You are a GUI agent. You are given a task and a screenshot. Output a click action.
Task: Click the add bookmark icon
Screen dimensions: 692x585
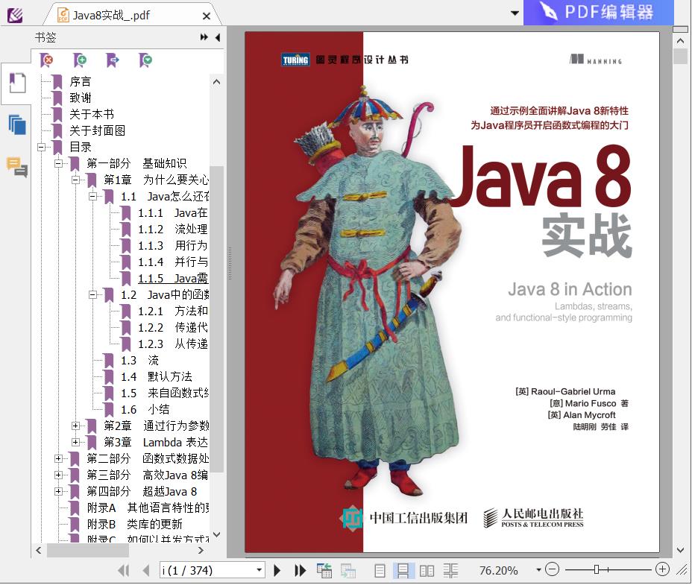(80, 60)
